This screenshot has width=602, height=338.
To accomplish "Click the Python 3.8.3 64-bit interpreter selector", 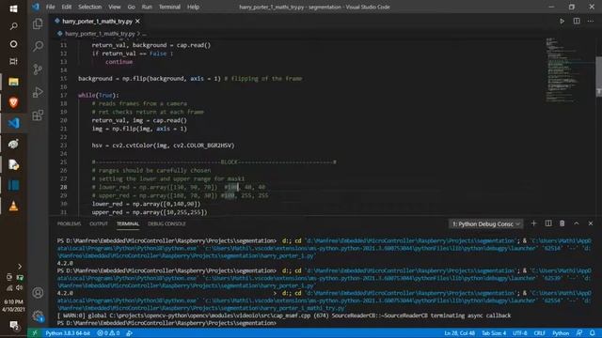I will 68,333.
